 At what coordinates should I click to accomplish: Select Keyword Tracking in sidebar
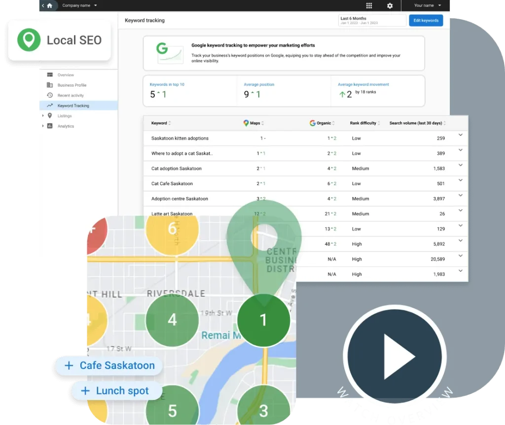click(73, 106)
